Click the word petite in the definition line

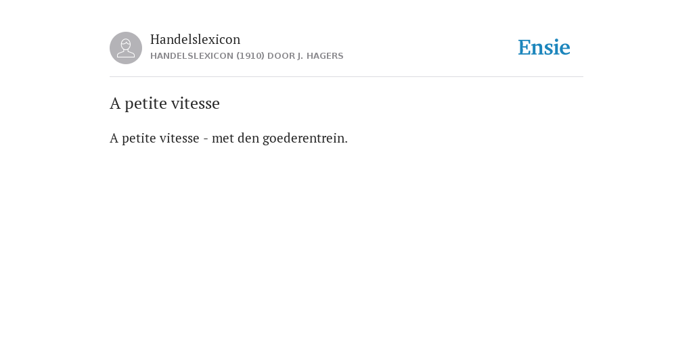tap(138, 139)
